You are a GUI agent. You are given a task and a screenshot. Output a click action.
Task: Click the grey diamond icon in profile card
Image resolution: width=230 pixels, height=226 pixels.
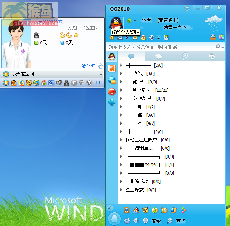(82, 83)
